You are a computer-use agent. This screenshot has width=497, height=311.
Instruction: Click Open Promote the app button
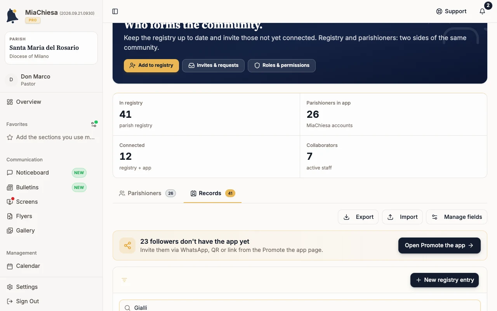point(440,245)
